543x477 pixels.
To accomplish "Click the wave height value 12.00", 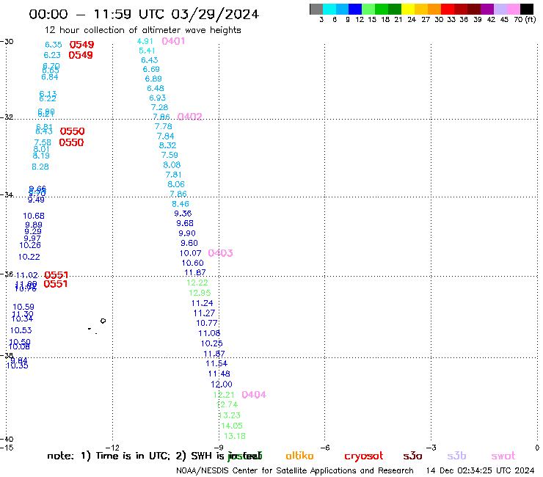I will 222,385.
